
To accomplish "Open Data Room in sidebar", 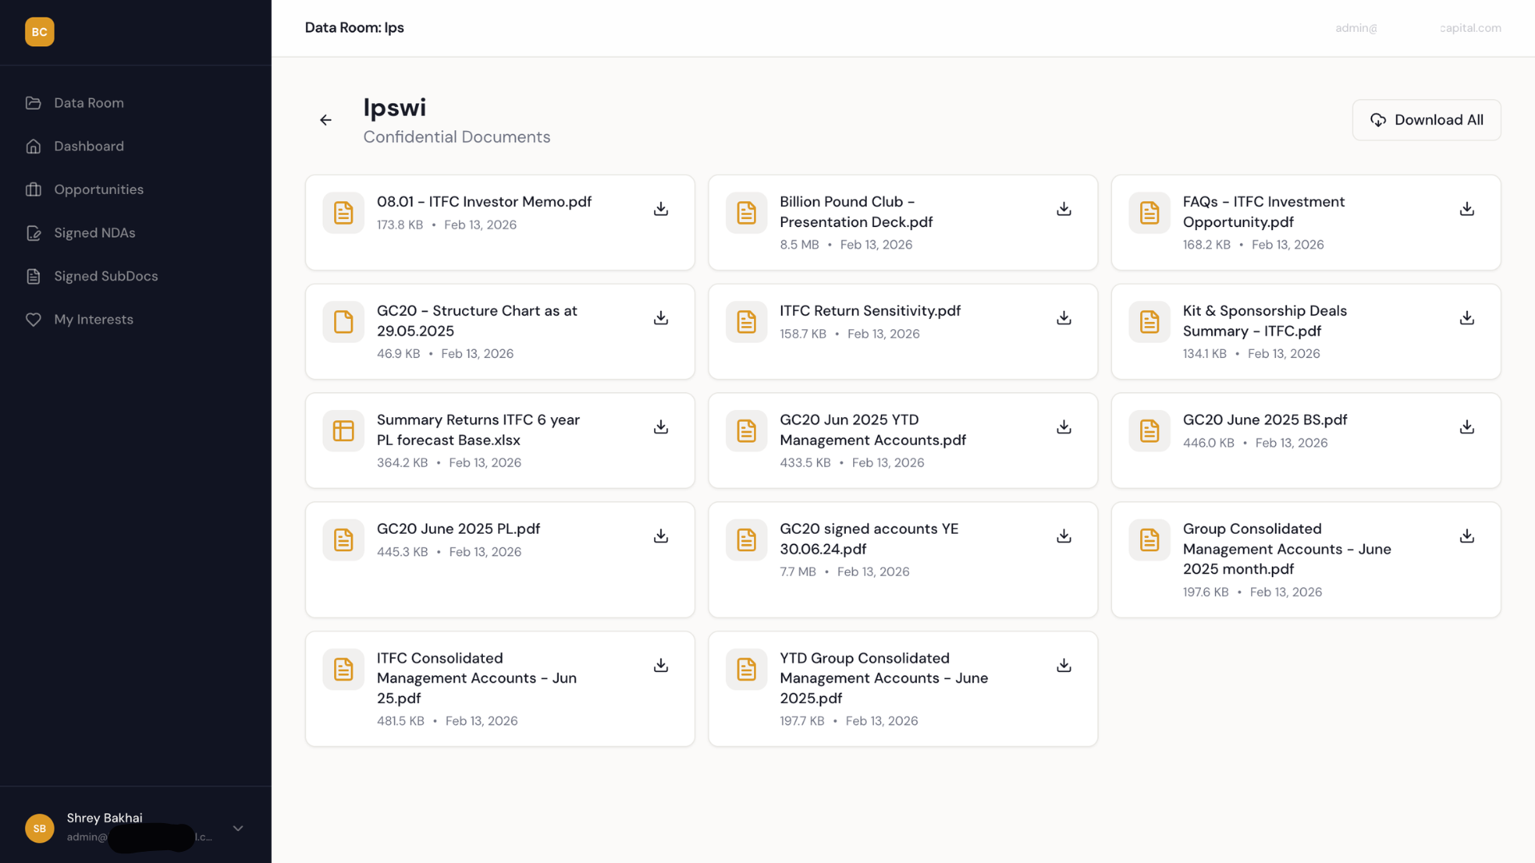I will [x=89, y=103].
